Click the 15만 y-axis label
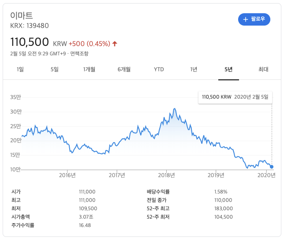284x240 pixels. point(15,155)
